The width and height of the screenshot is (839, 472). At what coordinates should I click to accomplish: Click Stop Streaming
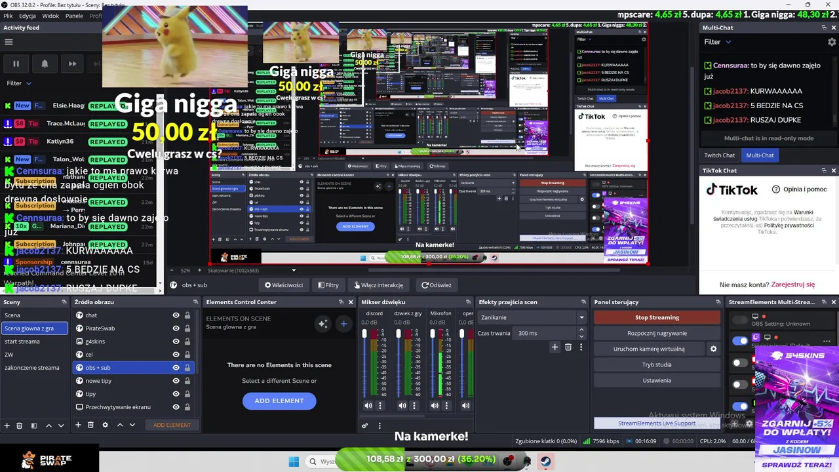pyautogui.click(x=657, y=317)
